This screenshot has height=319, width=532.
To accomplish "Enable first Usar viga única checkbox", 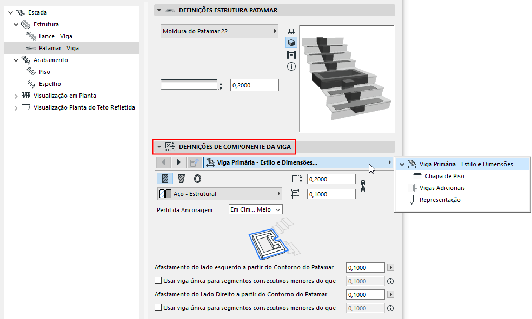I will pyautogui.click(x=158, y=280).
